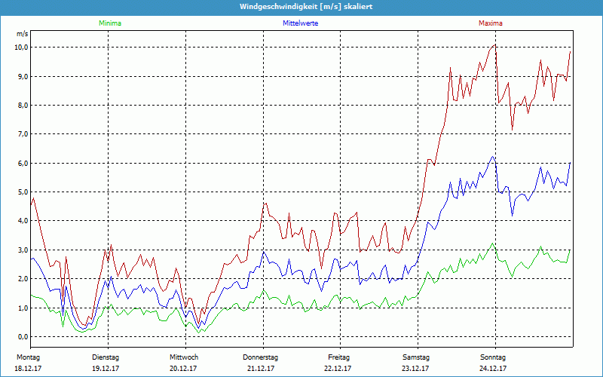
Task: Click the Sonntag day label
Action: coord(493,357)
